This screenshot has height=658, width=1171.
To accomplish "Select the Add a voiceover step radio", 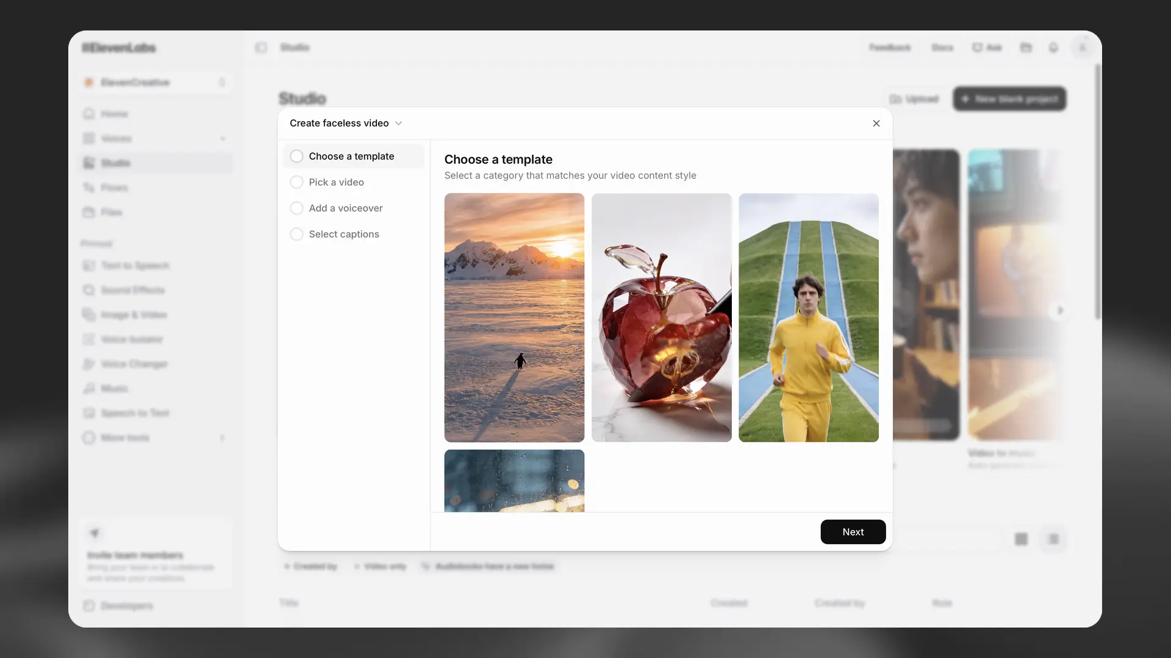I will point(296,208).
